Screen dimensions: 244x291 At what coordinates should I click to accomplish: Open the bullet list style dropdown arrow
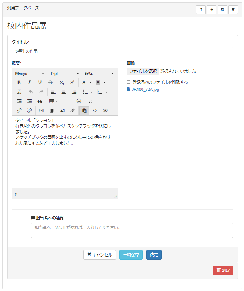[91, 92]
